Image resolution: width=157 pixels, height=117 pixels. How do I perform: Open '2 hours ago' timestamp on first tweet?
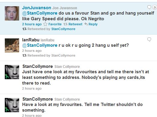32,24
